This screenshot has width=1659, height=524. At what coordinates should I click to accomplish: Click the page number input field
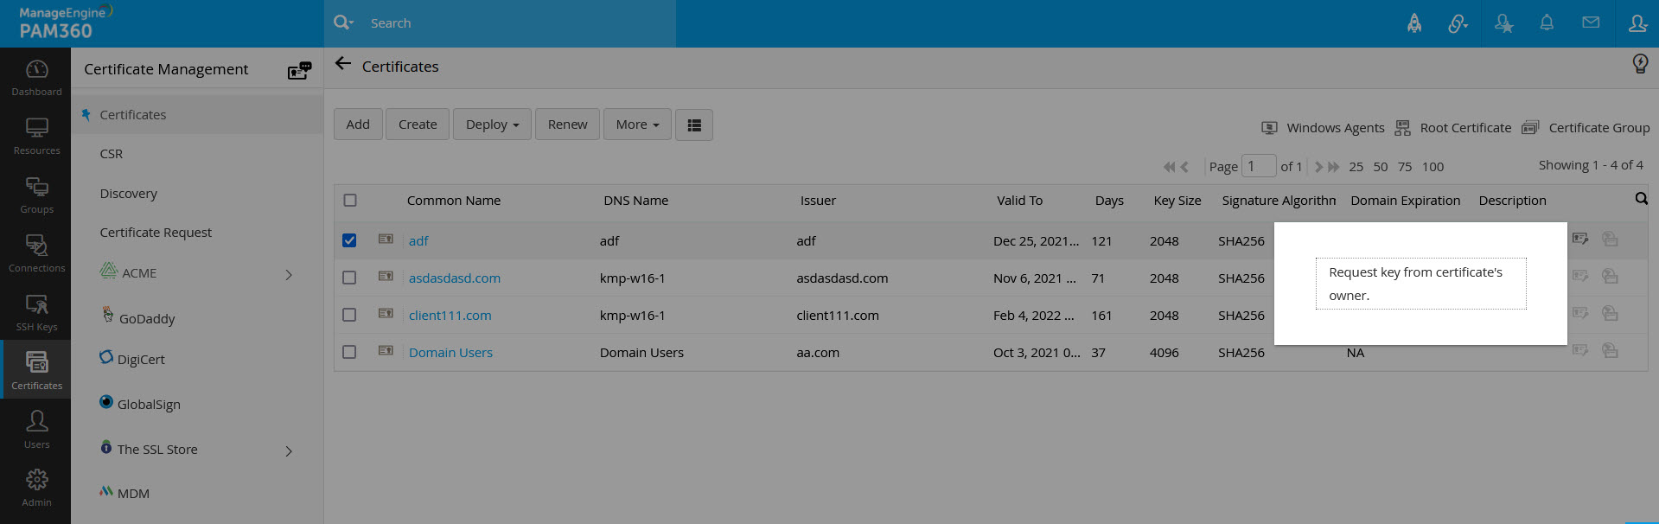(1259, 166)
